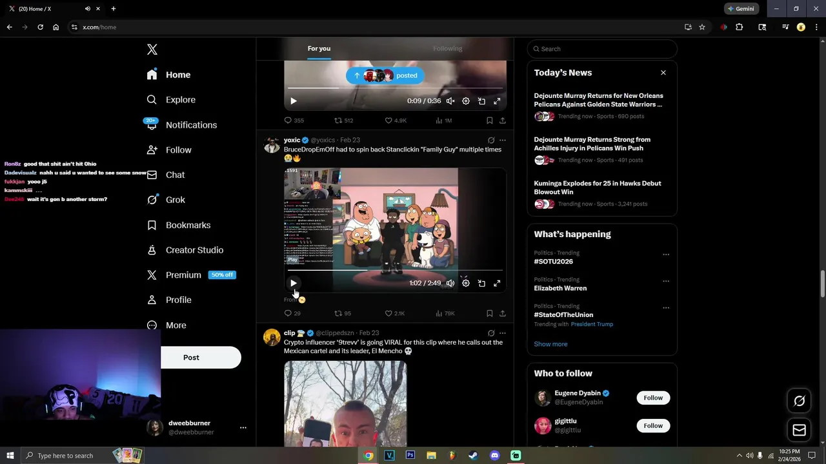This screenshot has height=464, width=826.
Task: Bookmark this tab with the star icon
Action: click(702, 27)
